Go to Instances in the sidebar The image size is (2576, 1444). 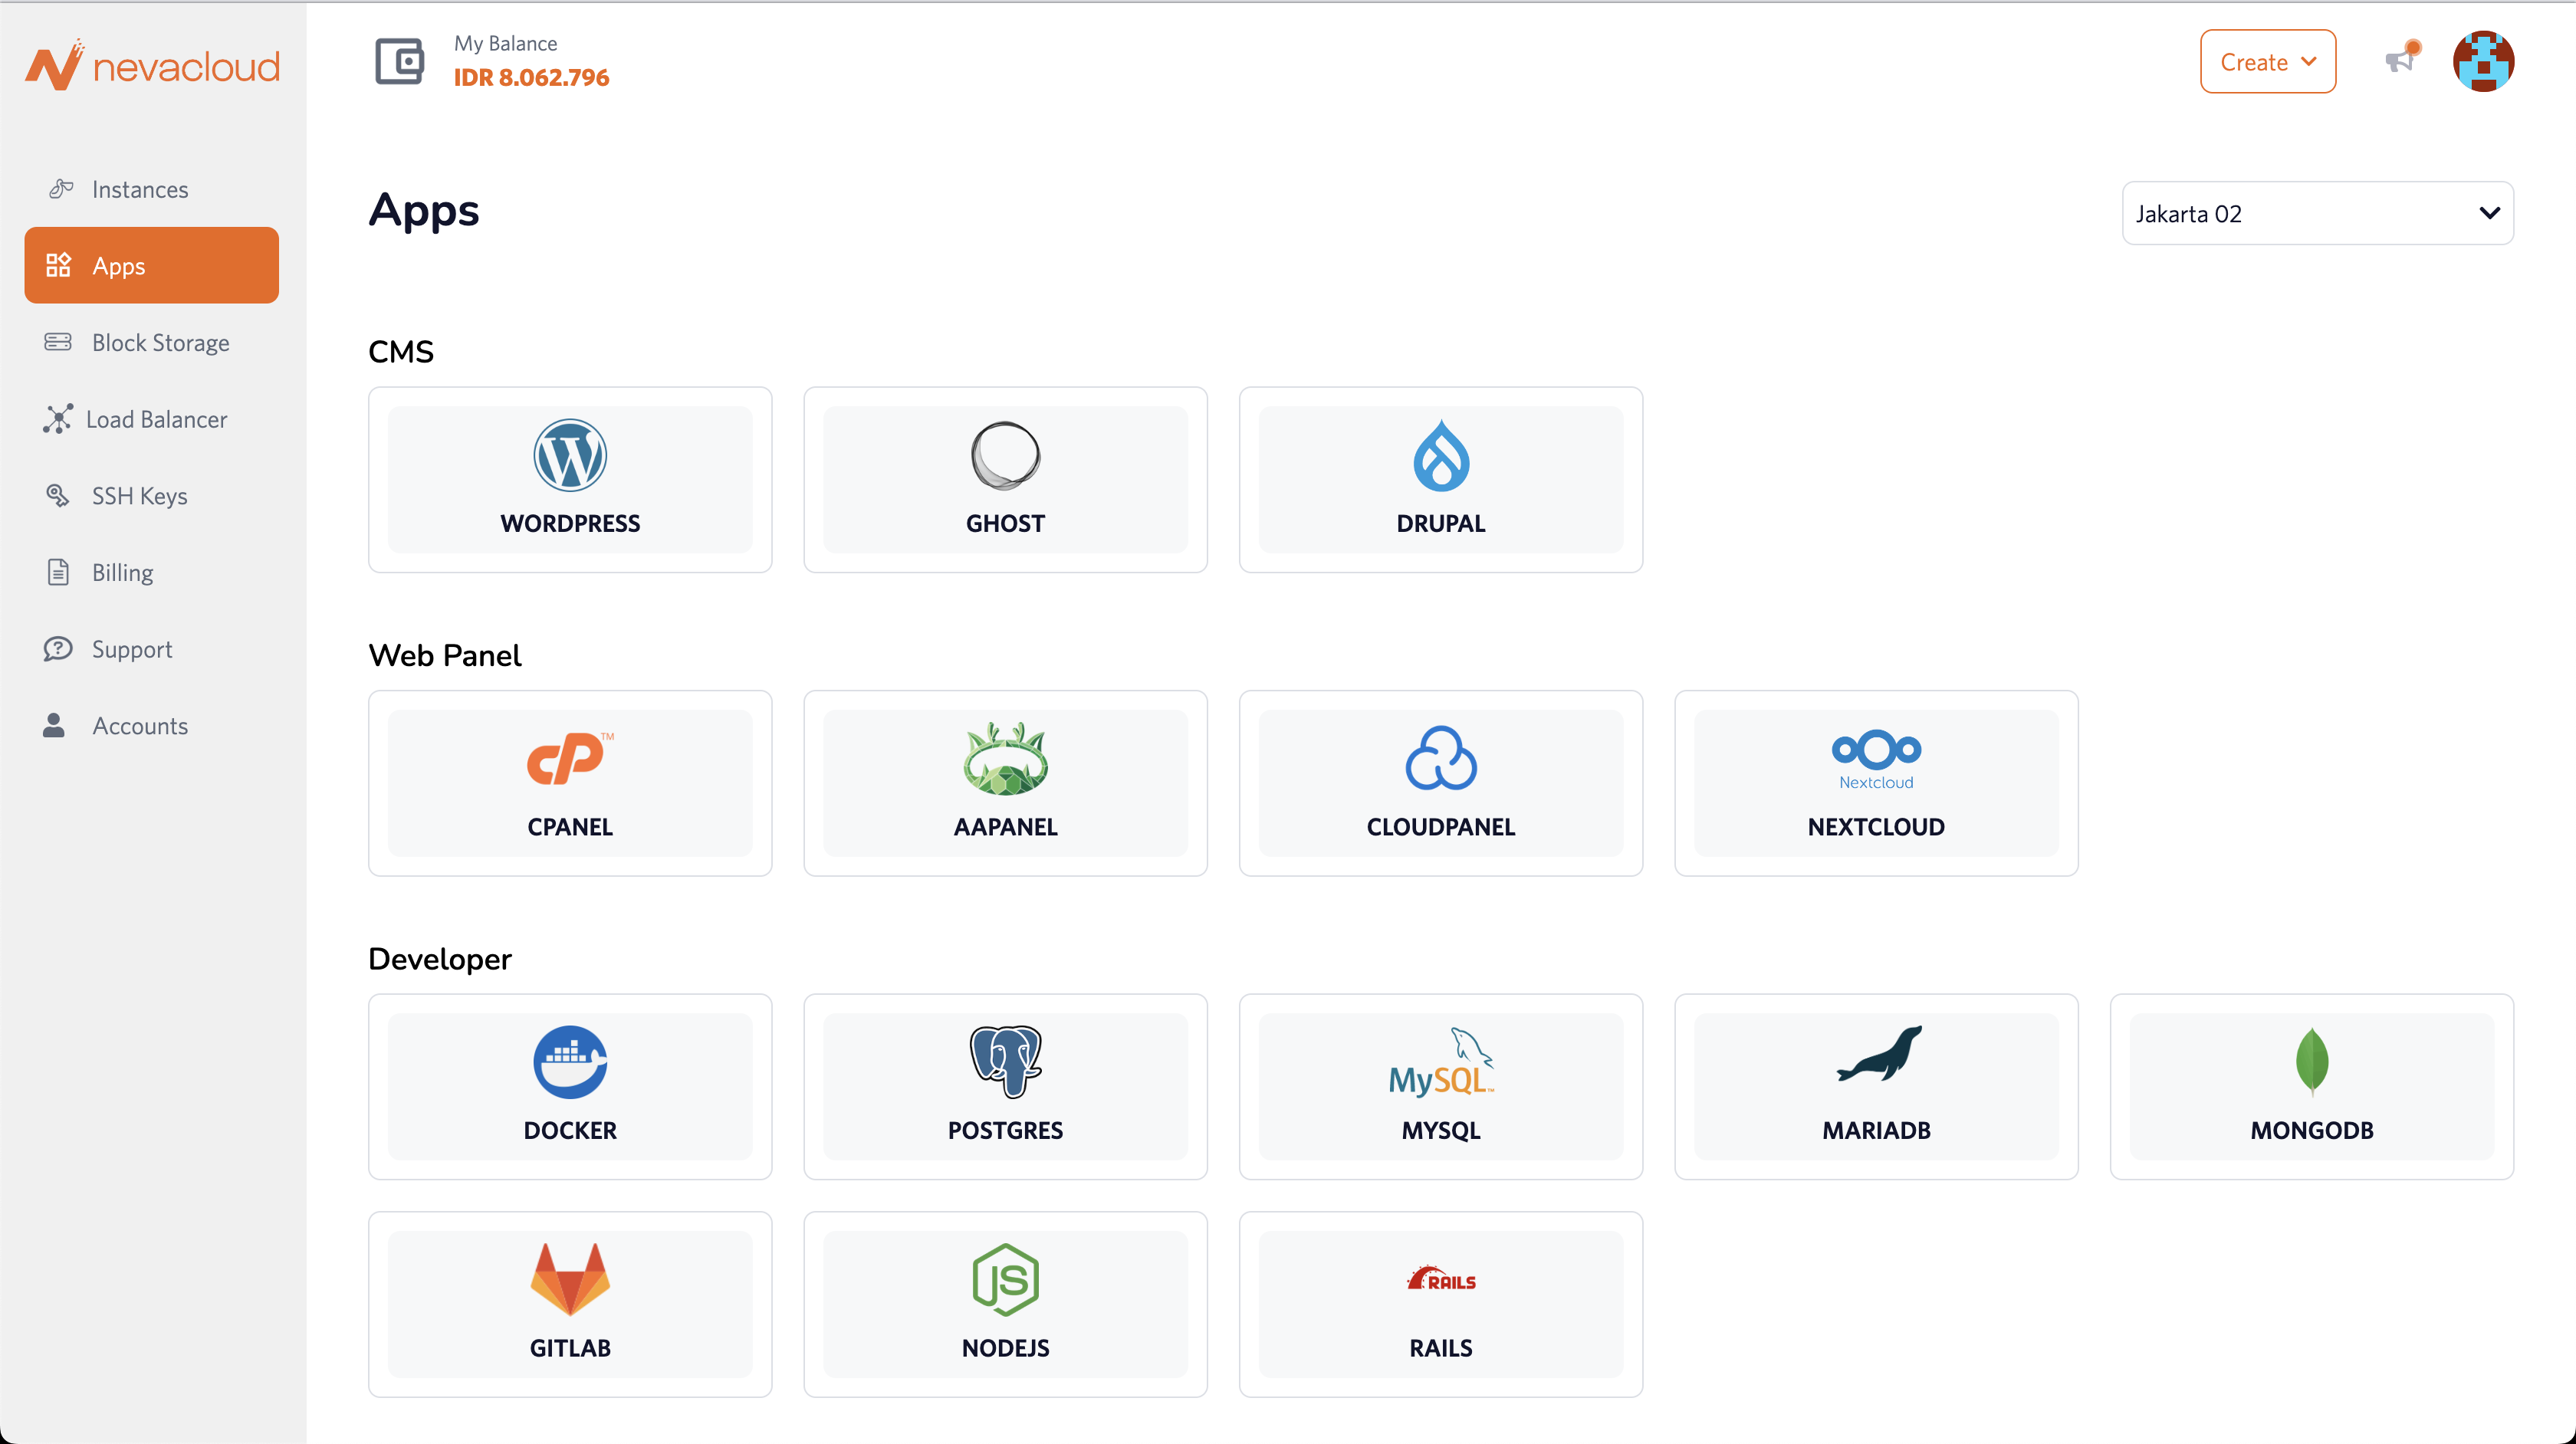(x=152, y=189)
